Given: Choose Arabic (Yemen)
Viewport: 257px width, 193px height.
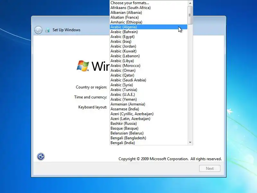Looking at the screenshot, I should point(148,99).
